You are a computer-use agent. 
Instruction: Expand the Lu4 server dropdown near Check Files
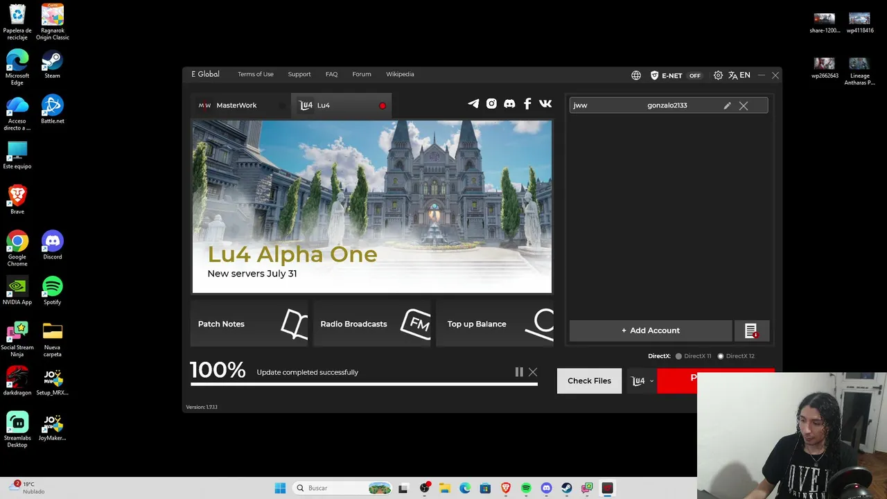click(642, 380)
